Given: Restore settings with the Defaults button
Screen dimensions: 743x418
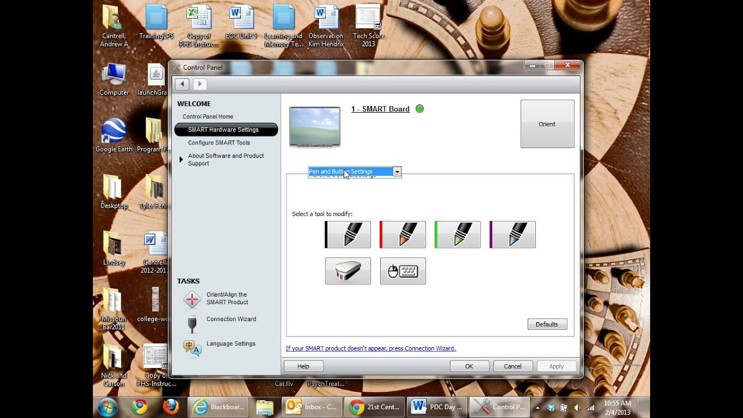Looking at the screenshot, I should 547,325.
